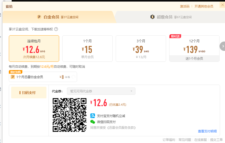Viewport: 225px width, 143px height.
Task: Switch to the 白金会员 tab
Action: [x=57, y=17]
